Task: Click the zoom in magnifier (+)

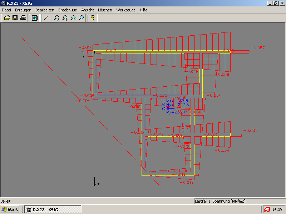Action: tap(65, 18)
